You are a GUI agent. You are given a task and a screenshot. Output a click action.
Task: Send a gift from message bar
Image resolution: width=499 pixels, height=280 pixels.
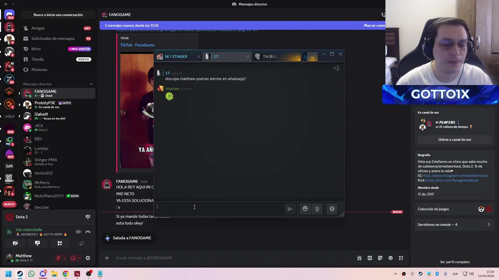[x=359, y=258]
